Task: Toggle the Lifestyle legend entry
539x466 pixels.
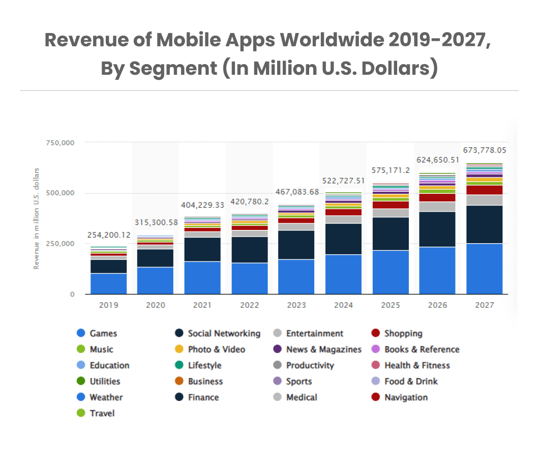Action: click(x=198, y=365)
